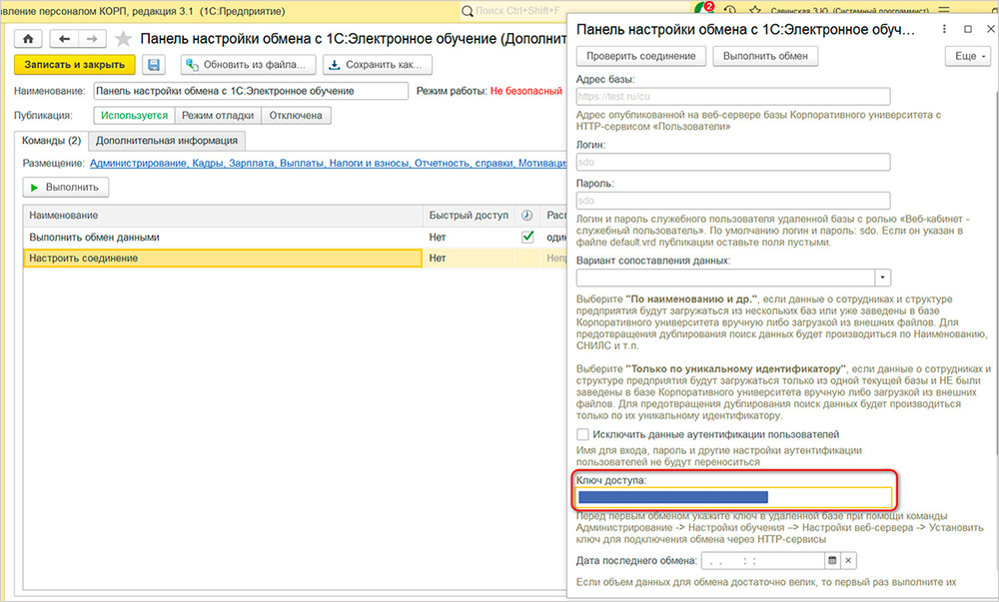Click 'Быстрый доступ' column header

point(469,215)
